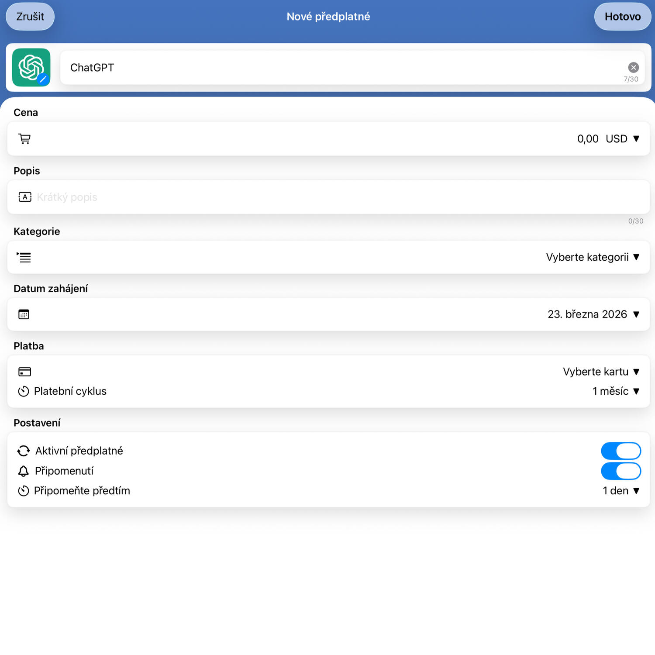Focus the Krátký popis description field
Image resolution: width=655 pixels, height=655 pixels.
[306, 197]
